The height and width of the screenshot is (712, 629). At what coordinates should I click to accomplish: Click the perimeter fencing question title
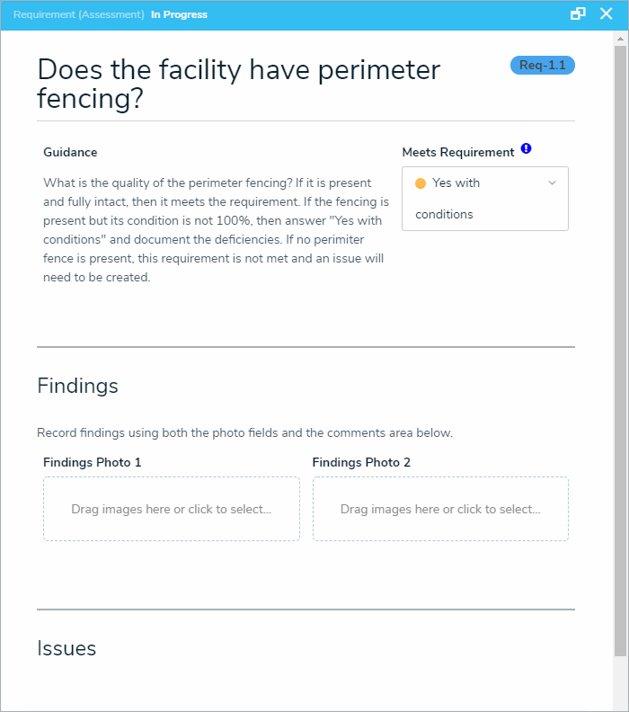pos(238,85)
